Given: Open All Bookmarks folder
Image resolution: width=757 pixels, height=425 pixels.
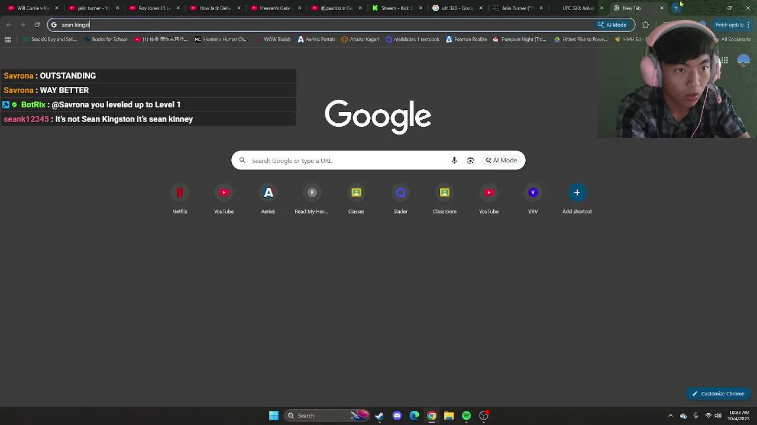Looking at the screenshot, I should pyautogui.click(x=732, y=40).
